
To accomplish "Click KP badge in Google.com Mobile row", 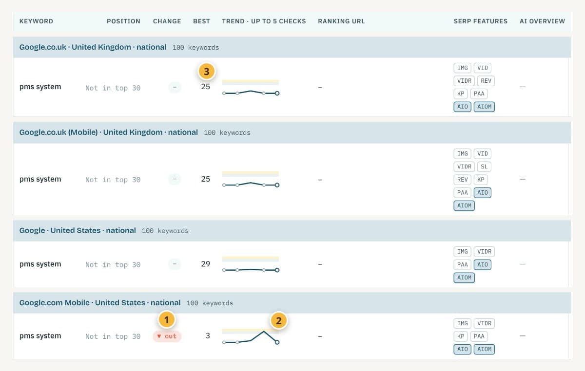I will pyautogui.click(x=461, y=336).
